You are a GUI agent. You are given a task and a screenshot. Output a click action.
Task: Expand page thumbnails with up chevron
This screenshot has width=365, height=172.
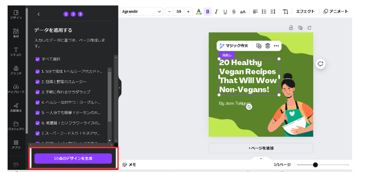(261, 159)
